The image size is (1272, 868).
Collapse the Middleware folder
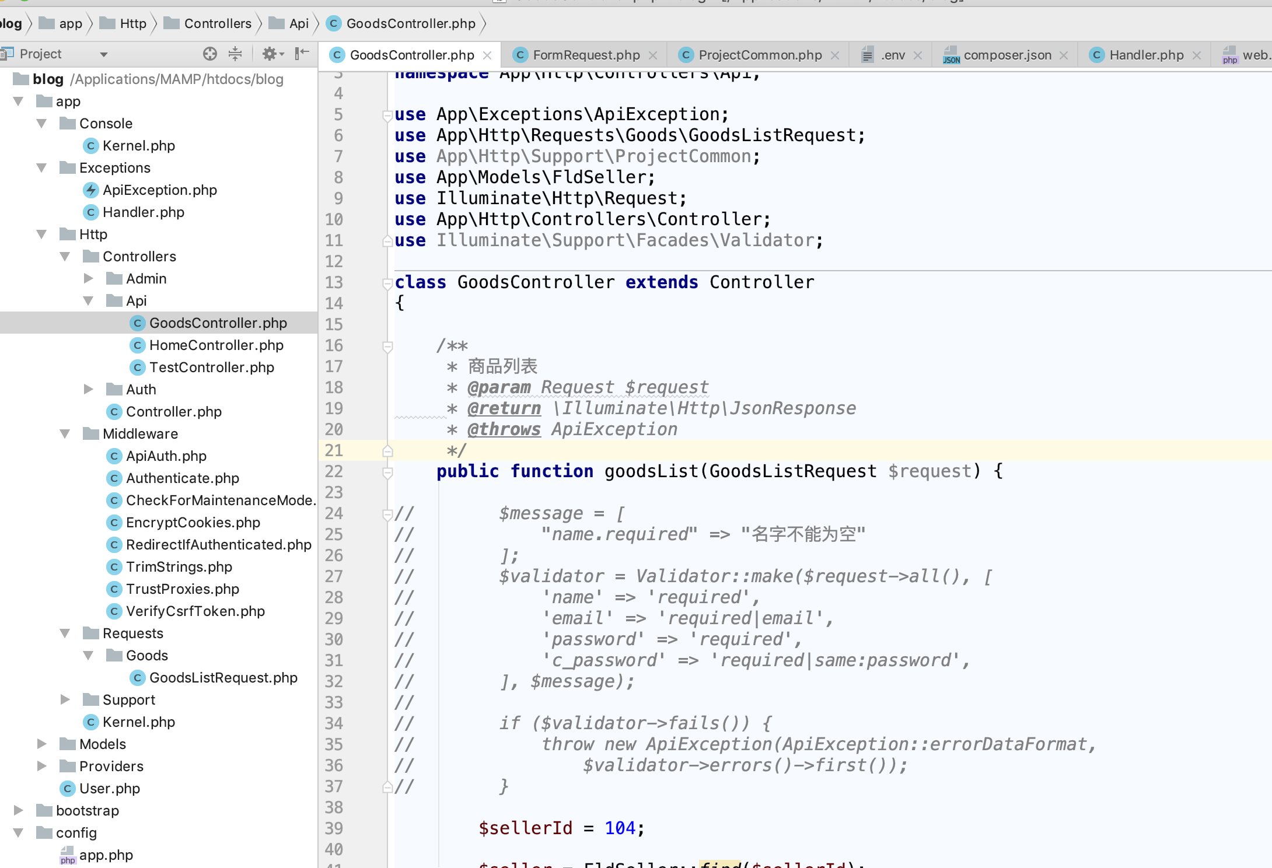[x=65, y=434]
